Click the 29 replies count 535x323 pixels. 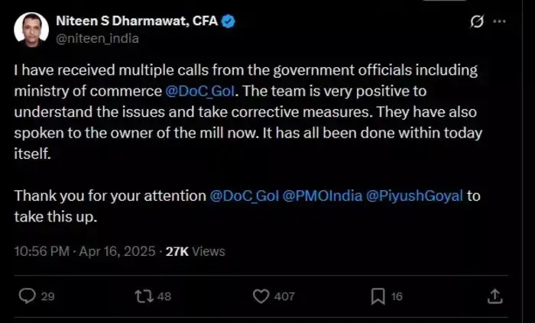click(47, 296)
